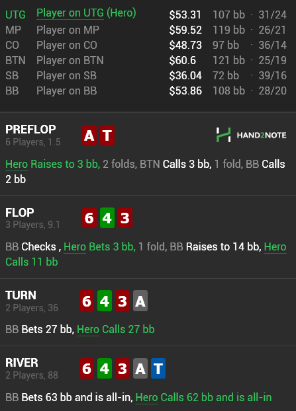Screen dimensions: 296x411
Task: Open the Player on UTG (Hero) link
Action: [86, 13]
